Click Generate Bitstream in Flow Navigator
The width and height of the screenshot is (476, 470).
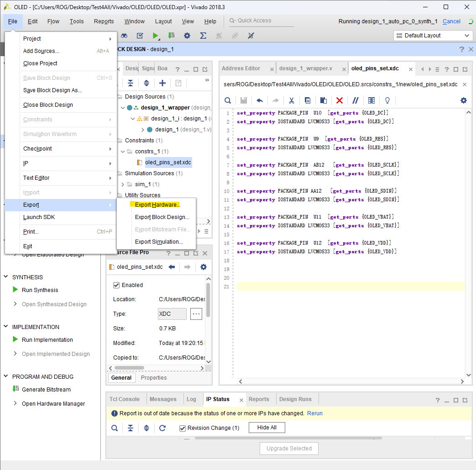click(x=46, y=390)
